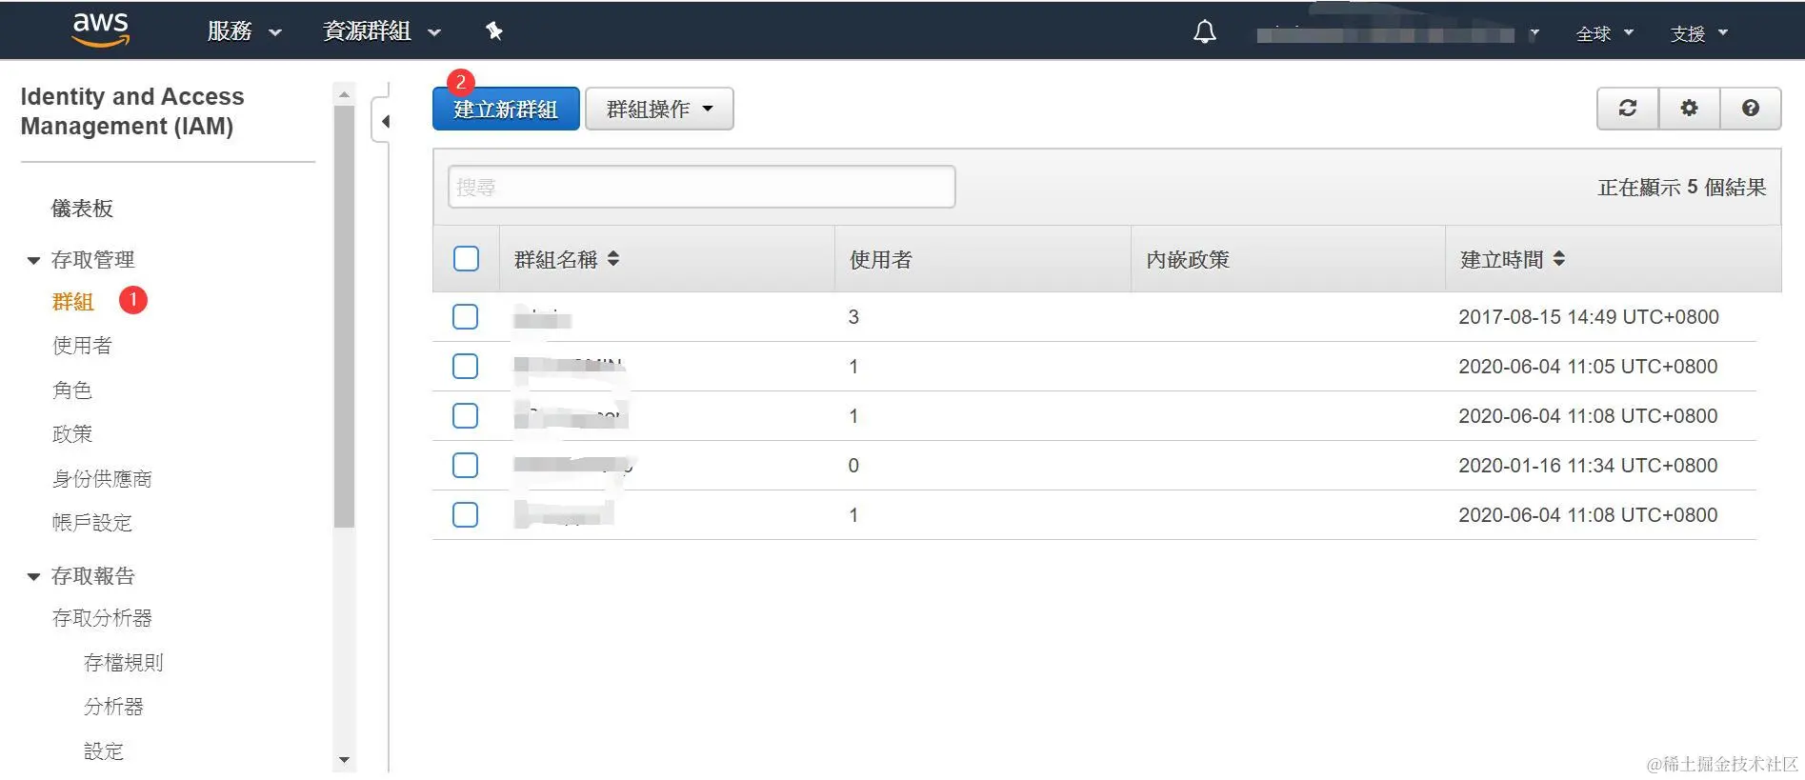The image size is (1805, 780).
Task: Open the account name dropdown
Action: [1397, 34]
